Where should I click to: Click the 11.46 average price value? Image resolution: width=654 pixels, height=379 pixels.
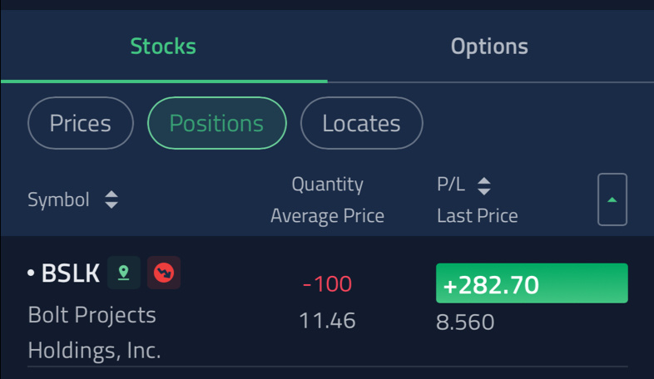tap(328, 321)
